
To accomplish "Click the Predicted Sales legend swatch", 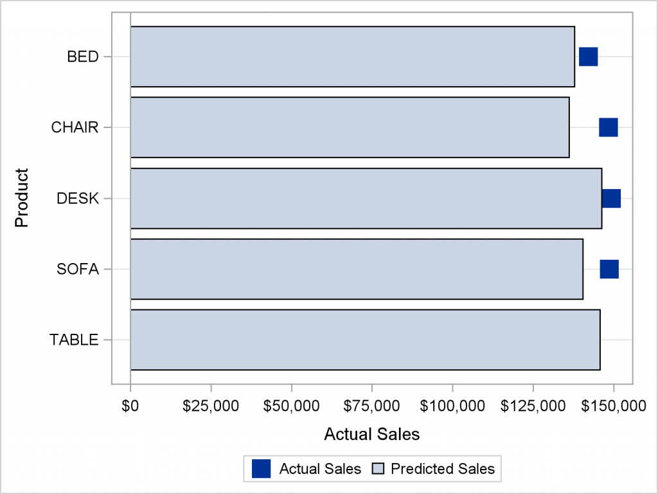I will point(378,469).
